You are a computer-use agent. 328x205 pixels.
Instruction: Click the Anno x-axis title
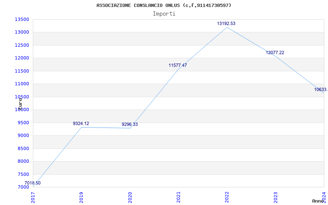pos(318,201)
